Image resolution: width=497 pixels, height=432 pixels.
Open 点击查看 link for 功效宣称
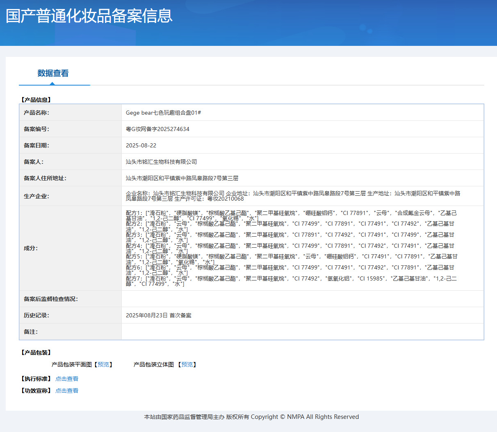tap(67, 391)
